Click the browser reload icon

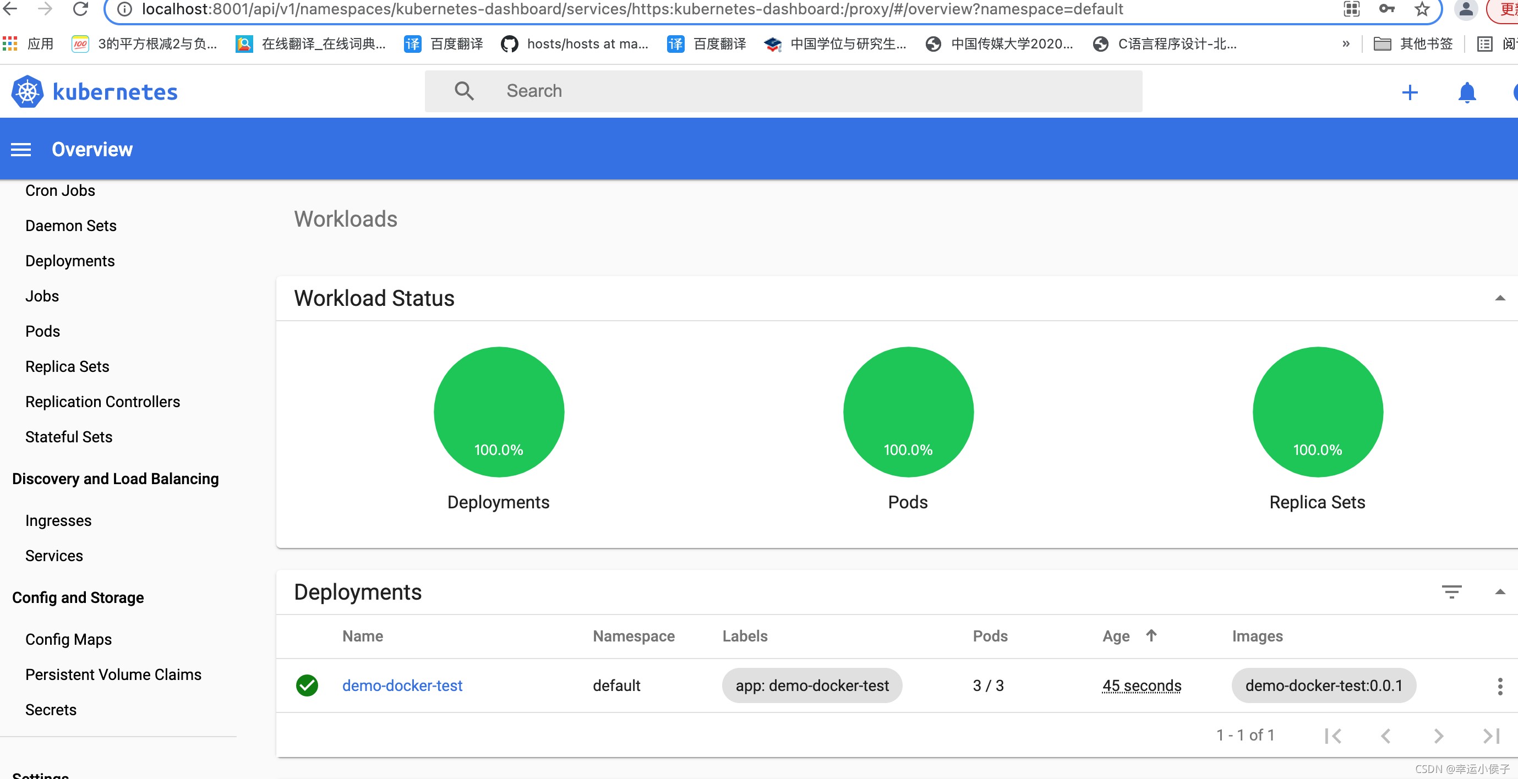pyautogui.click(x=81, y=9)
